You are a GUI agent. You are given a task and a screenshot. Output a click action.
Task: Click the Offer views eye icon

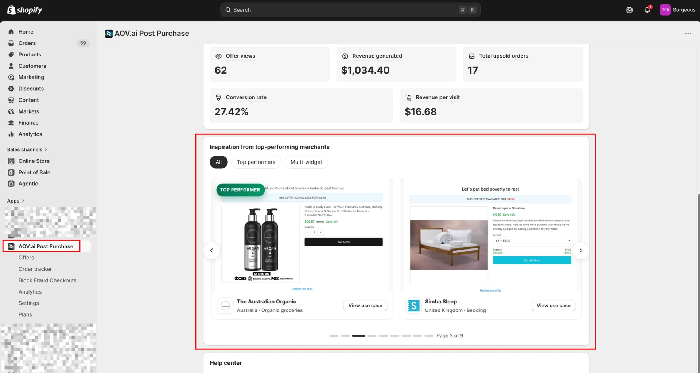point(218,56)
